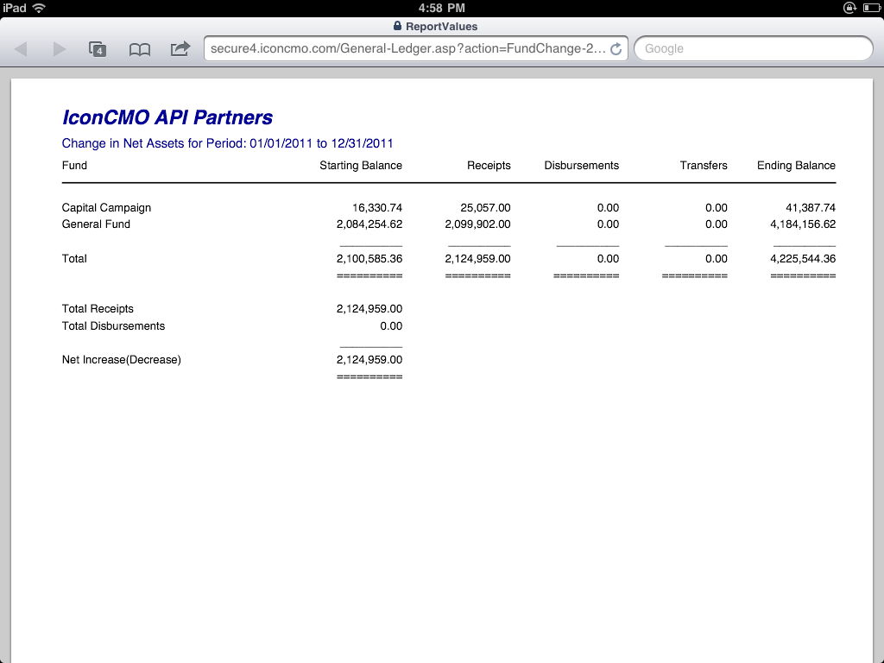
Task: Tap the Fund column header
Action: pyautogui.click(x=74, y=165)
